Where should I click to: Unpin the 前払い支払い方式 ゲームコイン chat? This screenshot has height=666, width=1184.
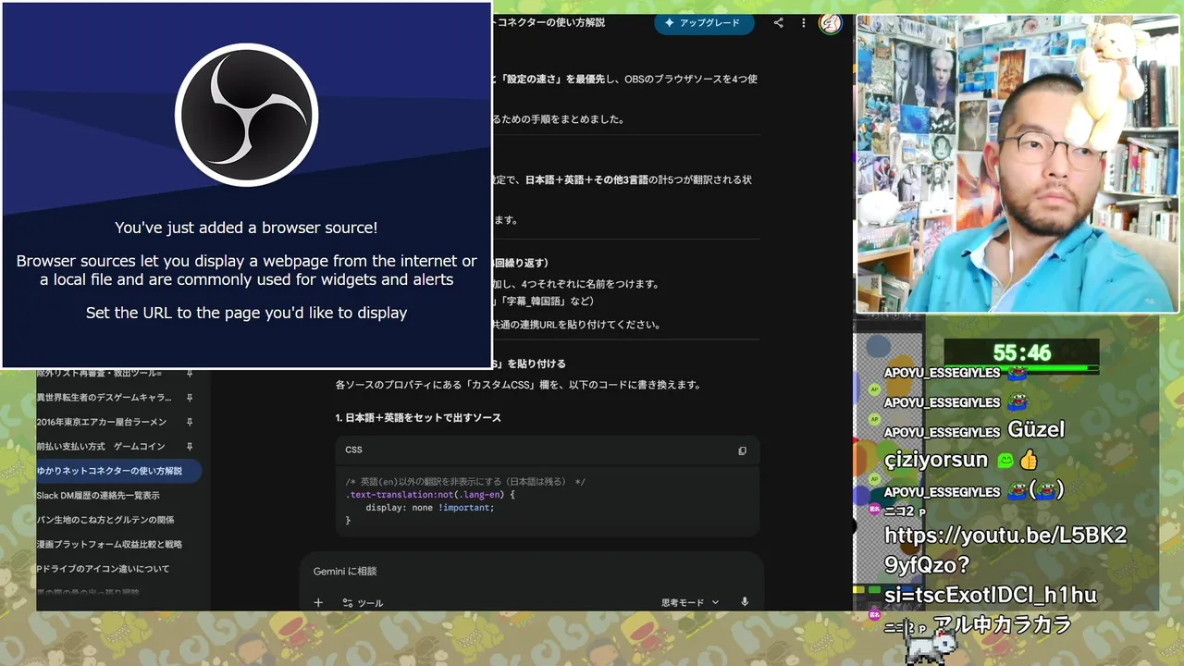click(x=190, y=447)
